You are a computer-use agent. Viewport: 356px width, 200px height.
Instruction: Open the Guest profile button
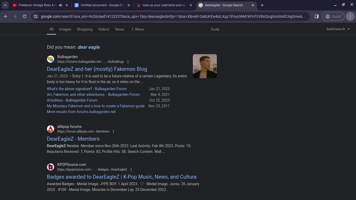point(333,16)
